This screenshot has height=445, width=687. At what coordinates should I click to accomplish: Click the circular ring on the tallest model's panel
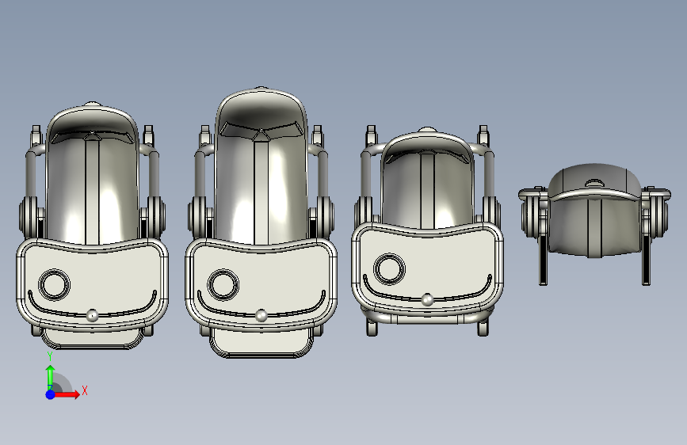[223, 285]
